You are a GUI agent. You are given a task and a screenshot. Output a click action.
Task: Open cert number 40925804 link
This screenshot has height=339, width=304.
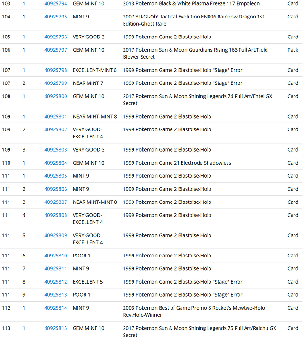(x=56, y=163)
